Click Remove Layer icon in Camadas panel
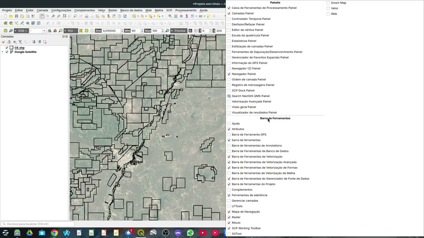 tap(45, 42)
